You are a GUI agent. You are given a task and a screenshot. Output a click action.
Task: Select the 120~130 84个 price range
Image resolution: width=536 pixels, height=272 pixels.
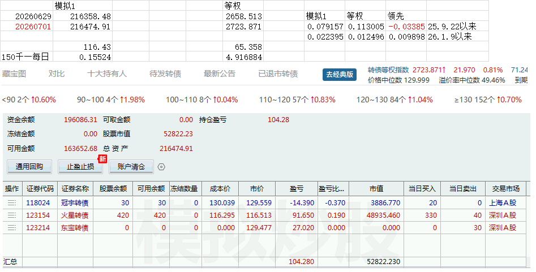pyautogui.click(x=395, y=100)
